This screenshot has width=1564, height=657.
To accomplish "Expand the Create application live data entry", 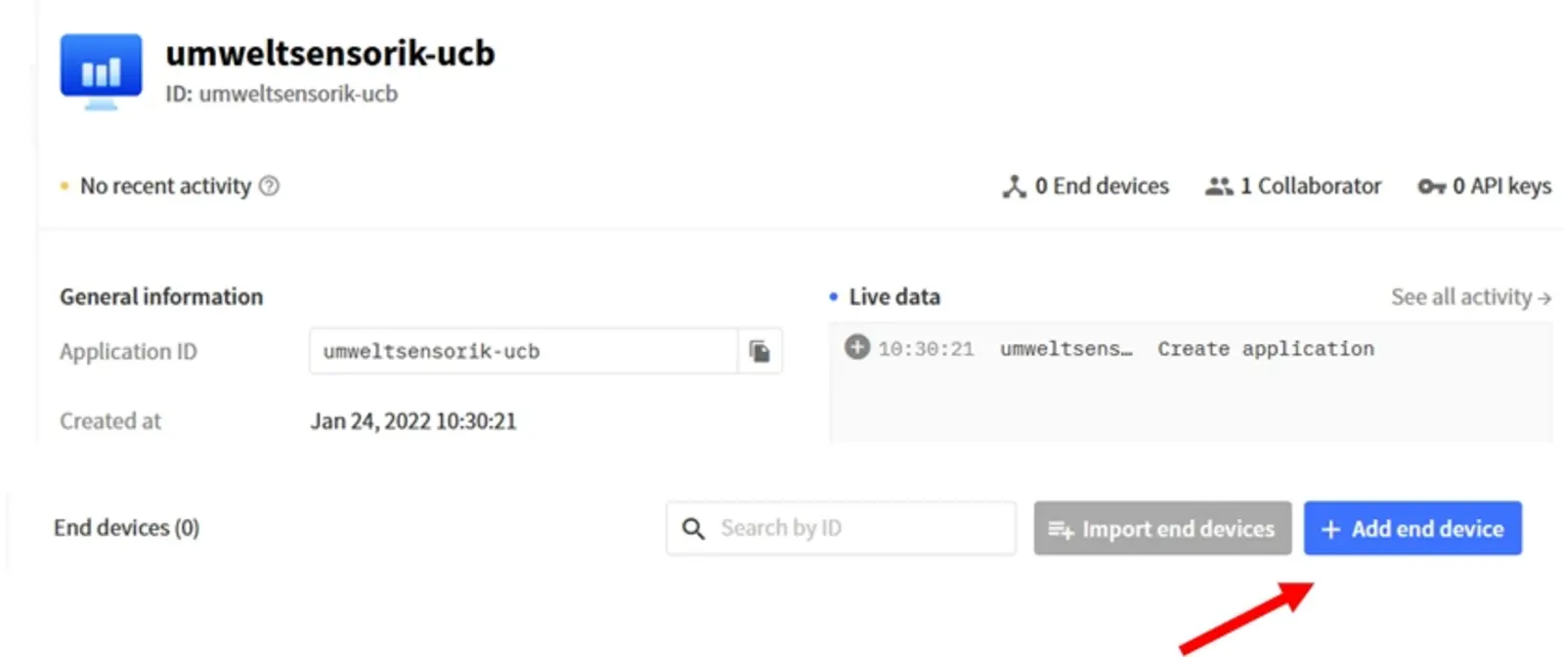I will [x=1265, y=349].
